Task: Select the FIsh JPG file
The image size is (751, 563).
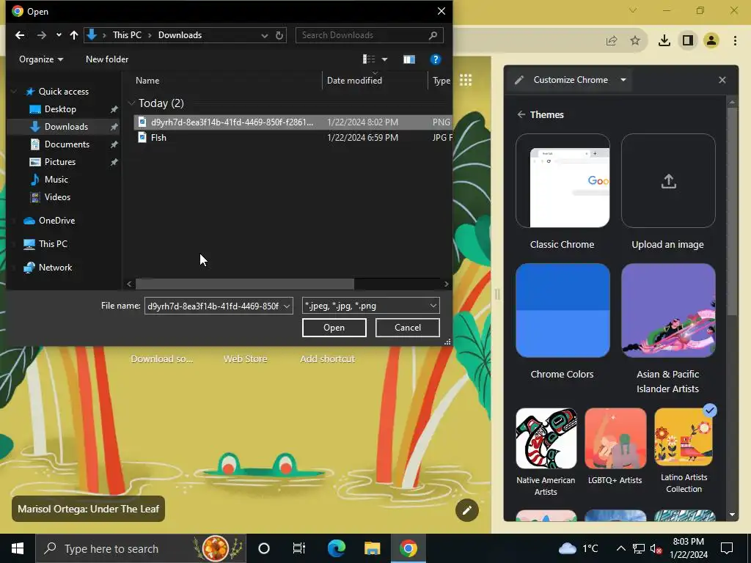Action: [293, 137]
